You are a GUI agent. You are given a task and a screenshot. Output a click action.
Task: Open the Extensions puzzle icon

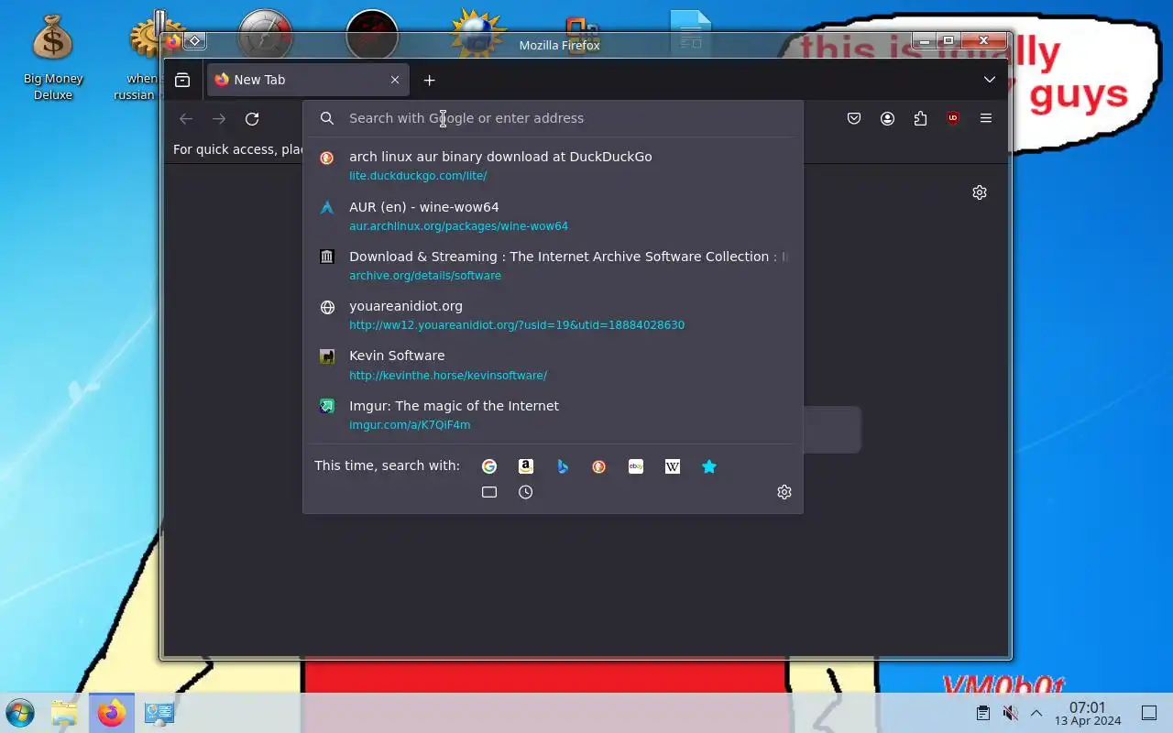(x=920, y=118)
